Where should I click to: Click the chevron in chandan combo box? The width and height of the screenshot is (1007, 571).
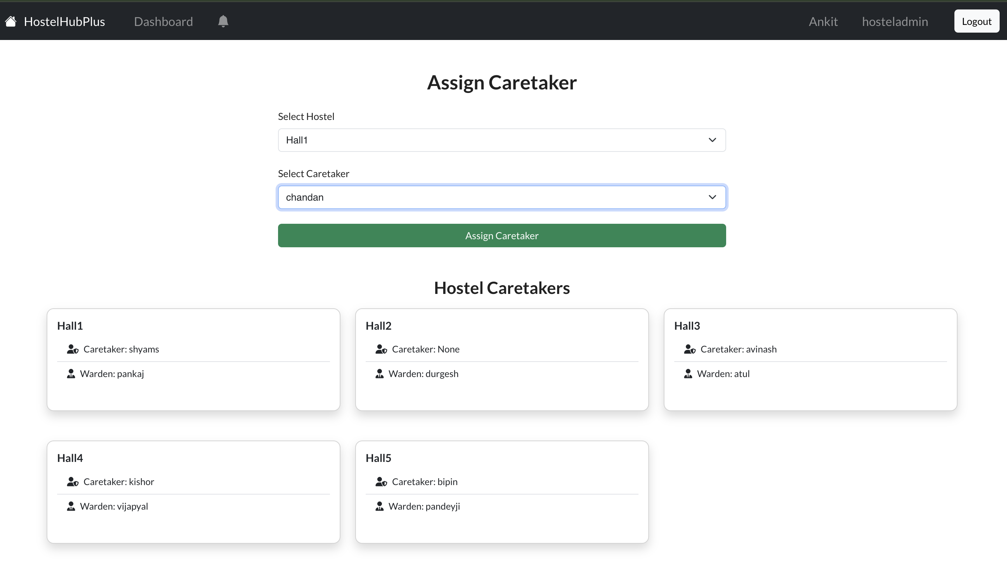click(712, 197)
